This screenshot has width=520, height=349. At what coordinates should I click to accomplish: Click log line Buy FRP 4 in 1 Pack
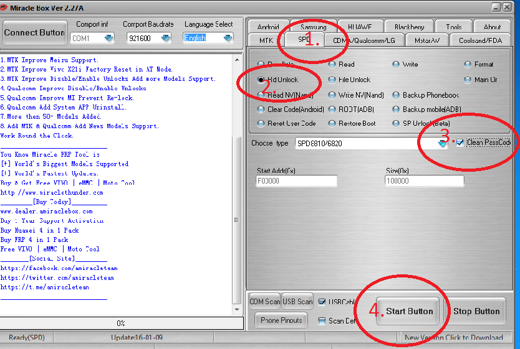point(34,240)
